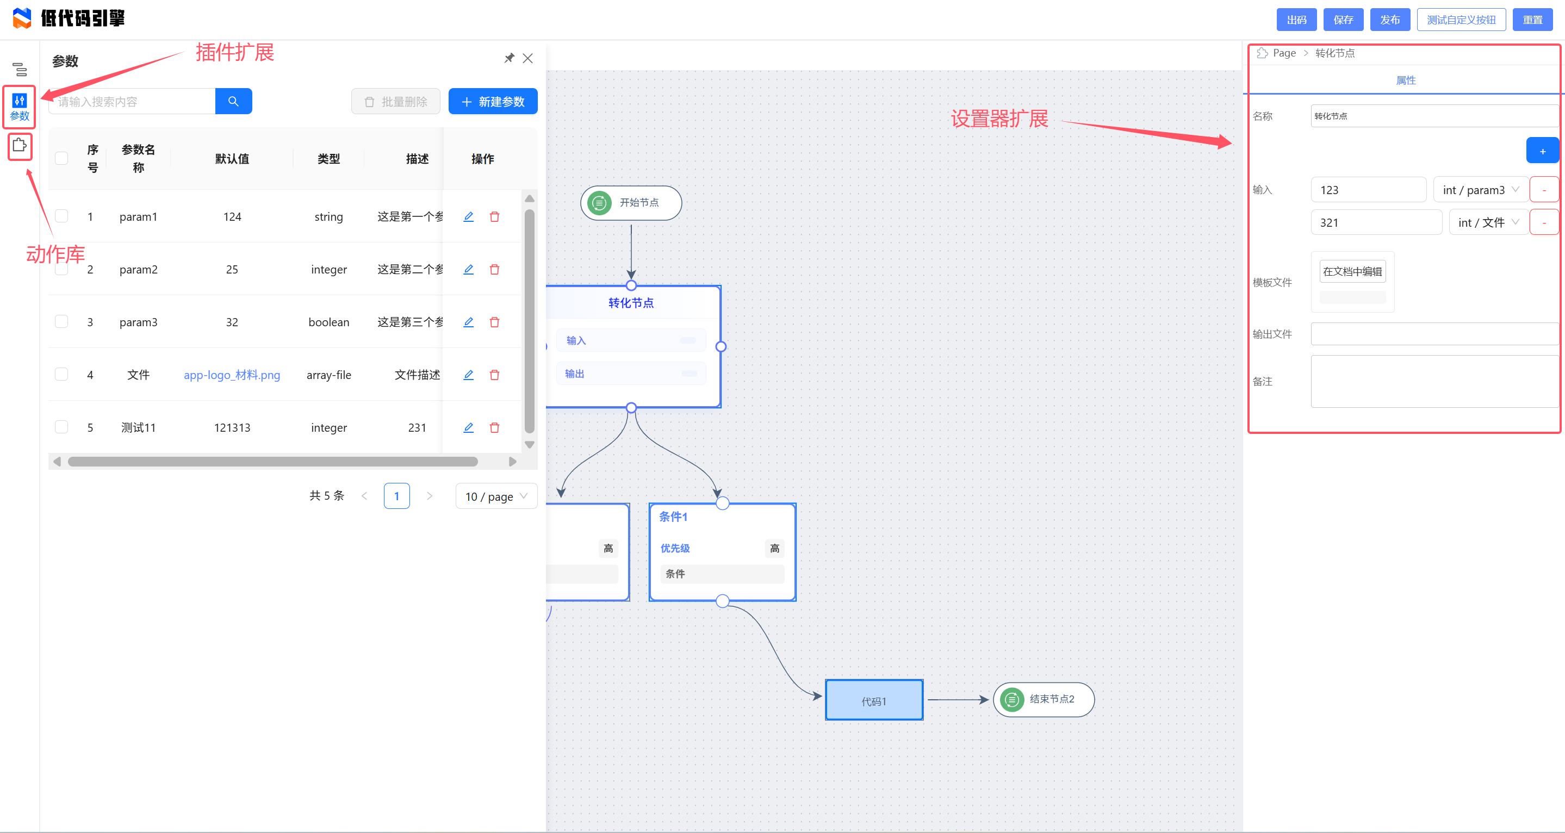The image size is (1565, 833).
Task: Check the checkbox on the param3 row
Action: tap(61, 321)
